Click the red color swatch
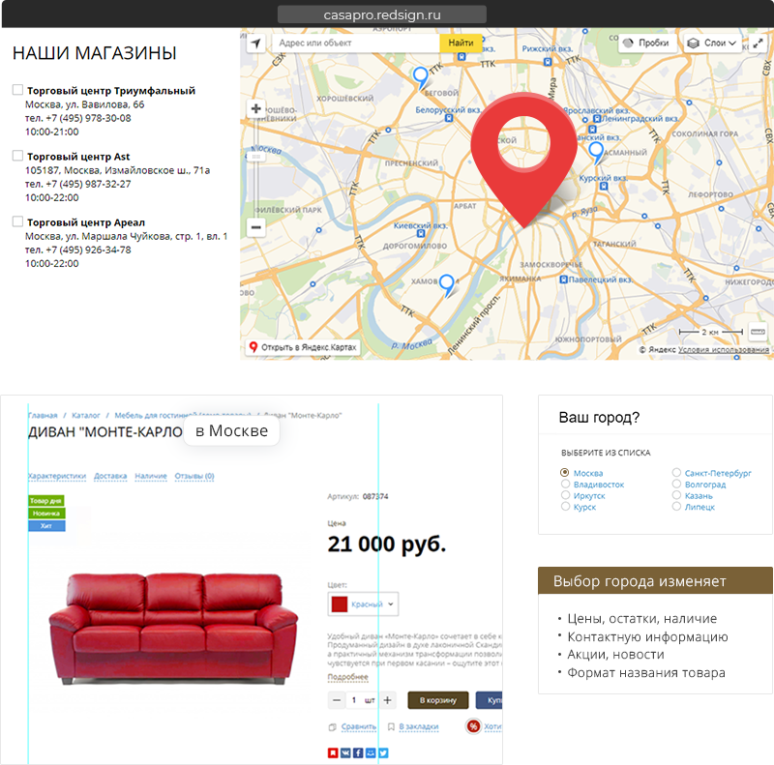Viewport: 774px width, 765px height. tap(340, 604)
